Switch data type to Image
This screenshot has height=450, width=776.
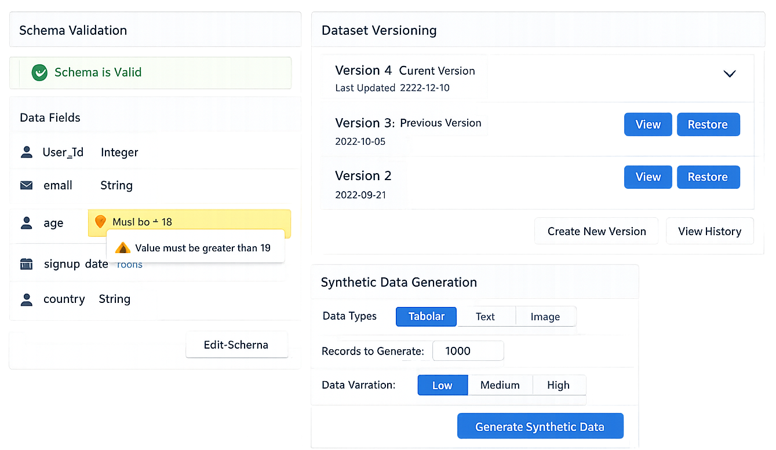545,316
